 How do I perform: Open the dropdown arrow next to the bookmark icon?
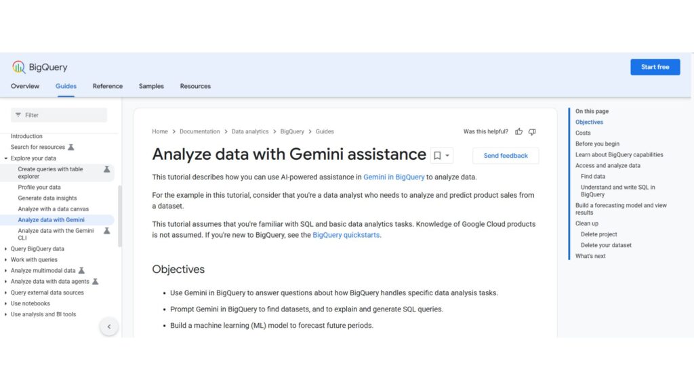[x=448, y=156]
